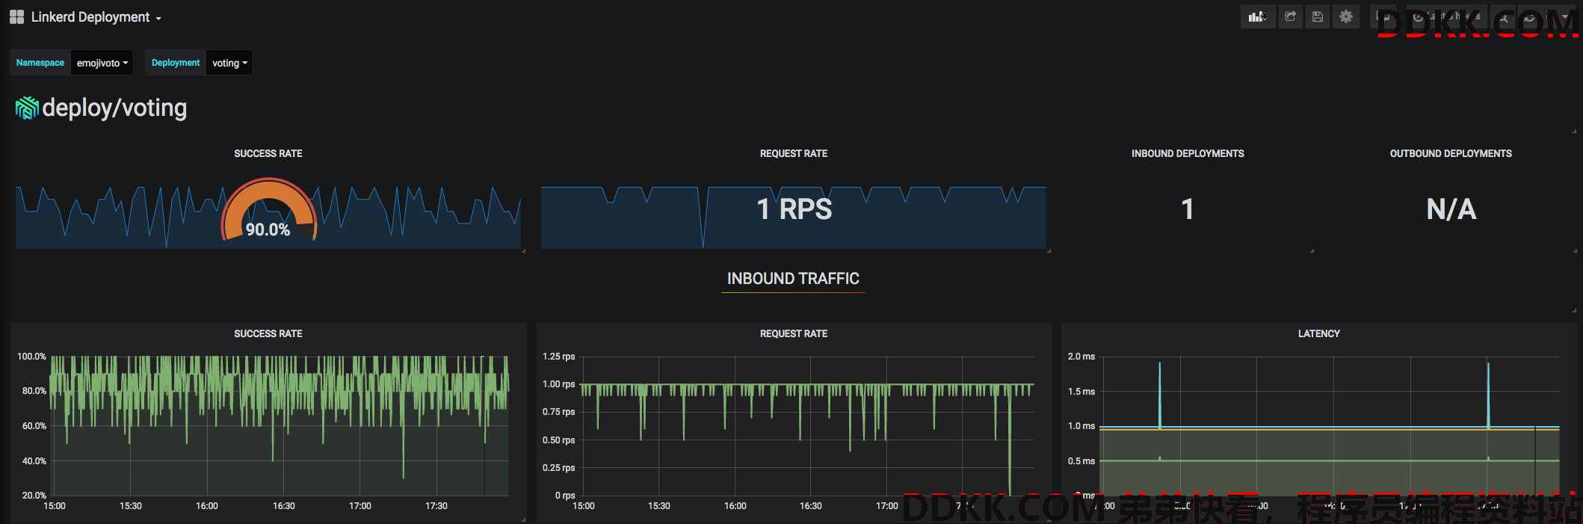Click the 1 RPS request rate value
This screenshot has height=524, width=1583.
point(794,209)
